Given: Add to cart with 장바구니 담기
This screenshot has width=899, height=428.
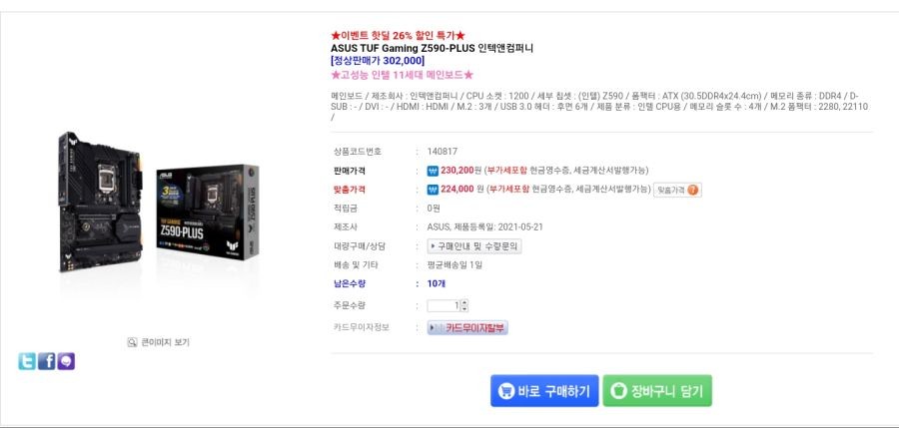Looking at the screenshot, I should coord(657,391).
